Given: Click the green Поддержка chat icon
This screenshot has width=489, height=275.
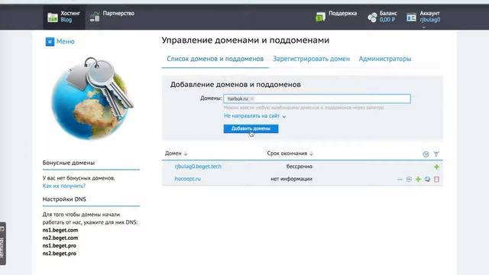Looking at the screenshot, I should tap(320, 17).
